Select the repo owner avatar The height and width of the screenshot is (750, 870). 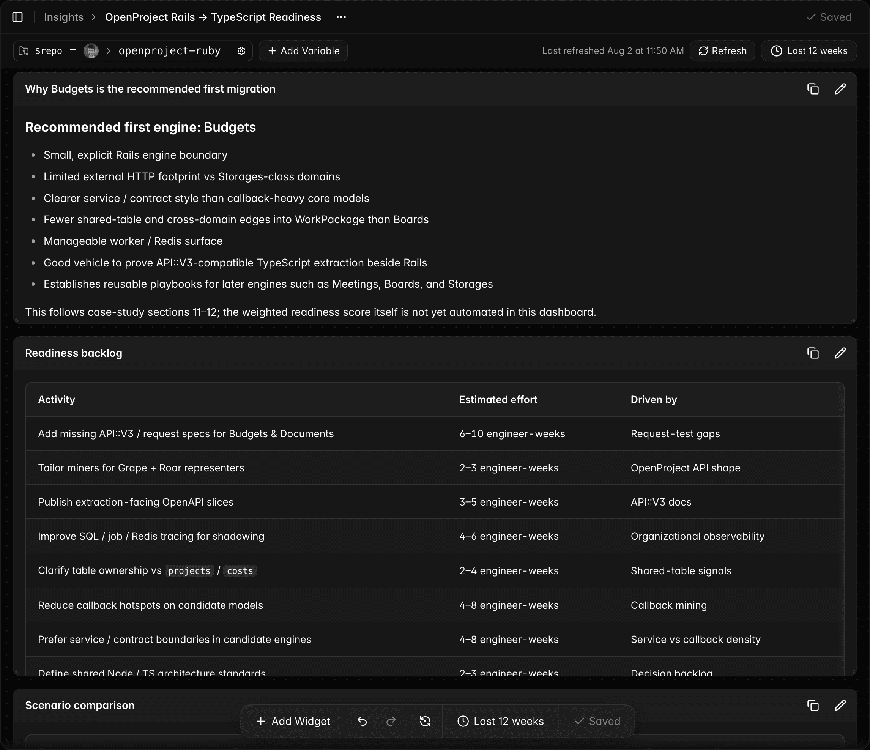pyautogui.click(x=91, y=51)
